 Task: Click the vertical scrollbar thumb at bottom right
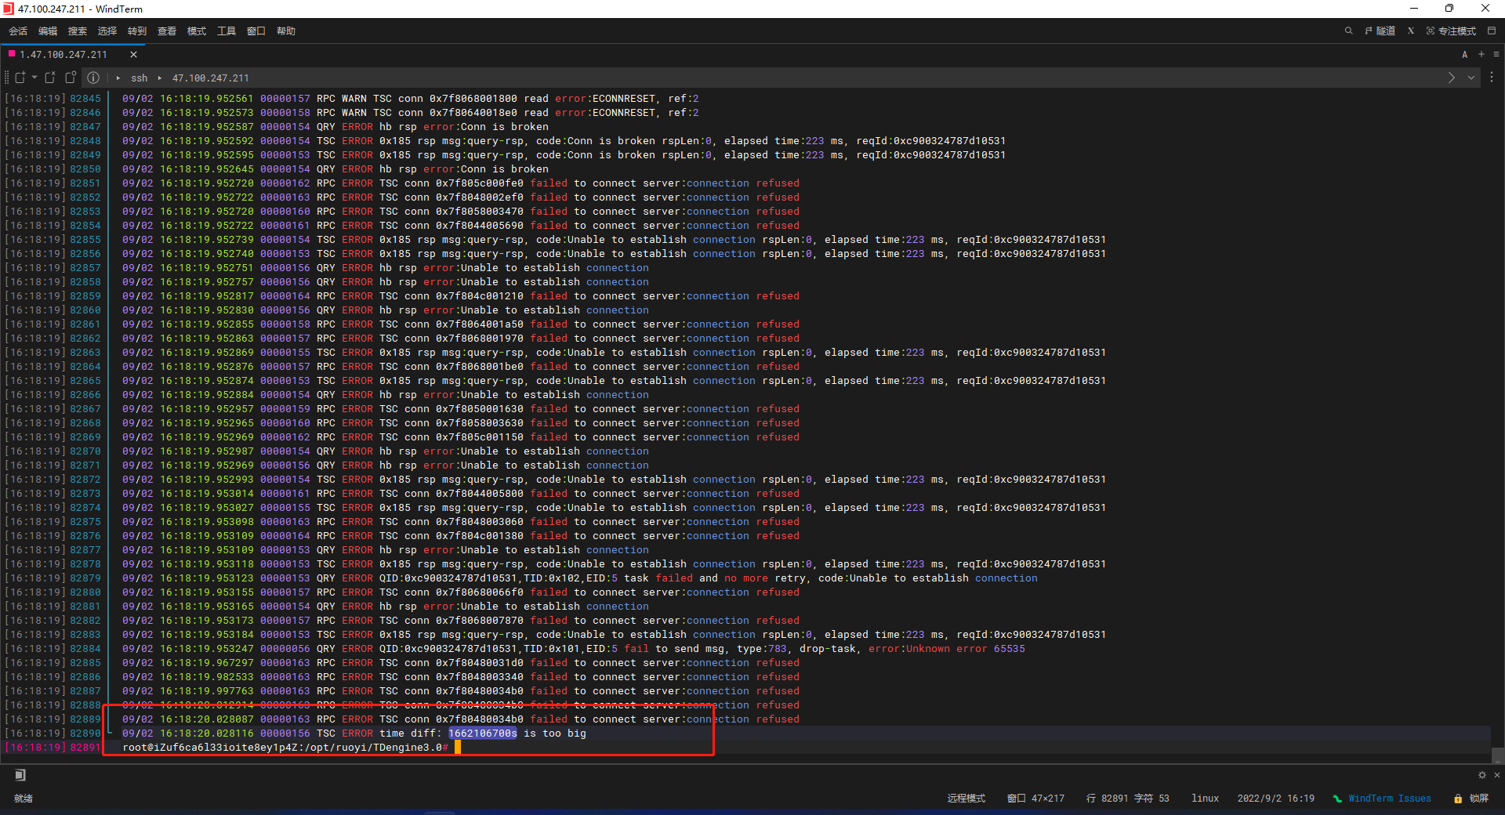coord(1498,755)
